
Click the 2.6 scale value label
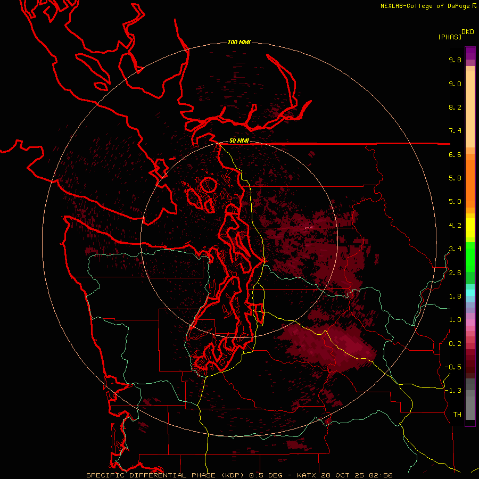coord(455,273)
